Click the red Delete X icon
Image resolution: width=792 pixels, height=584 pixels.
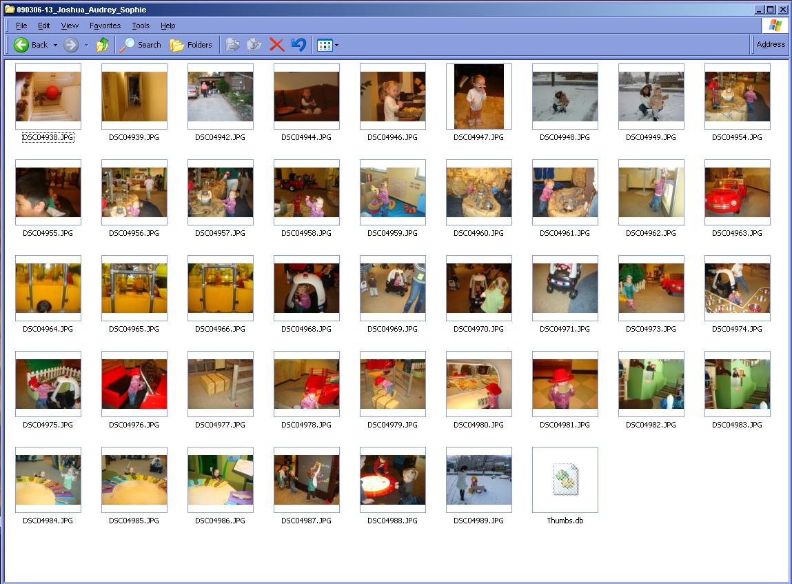(277, 45)
